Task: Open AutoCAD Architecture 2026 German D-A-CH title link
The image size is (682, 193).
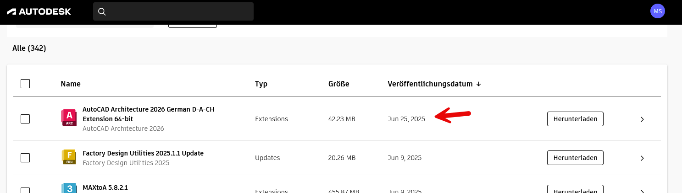Action: 148,114
